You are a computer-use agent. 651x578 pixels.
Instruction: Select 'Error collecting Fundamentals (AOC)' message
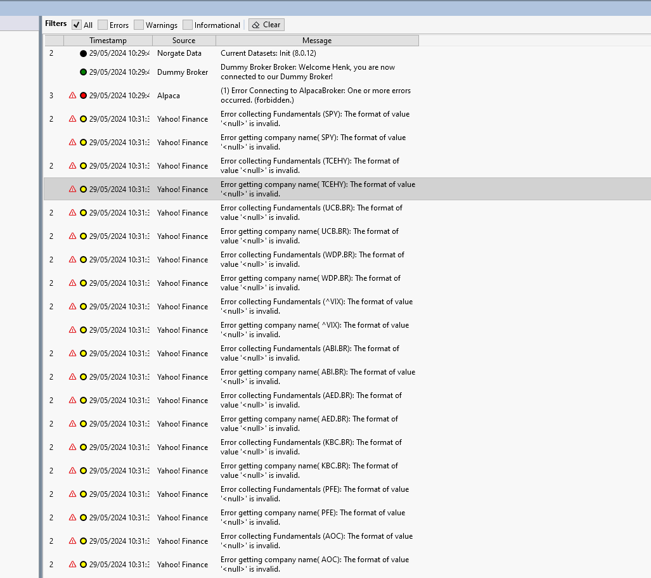pyautogui.click(x=316, y=541)
